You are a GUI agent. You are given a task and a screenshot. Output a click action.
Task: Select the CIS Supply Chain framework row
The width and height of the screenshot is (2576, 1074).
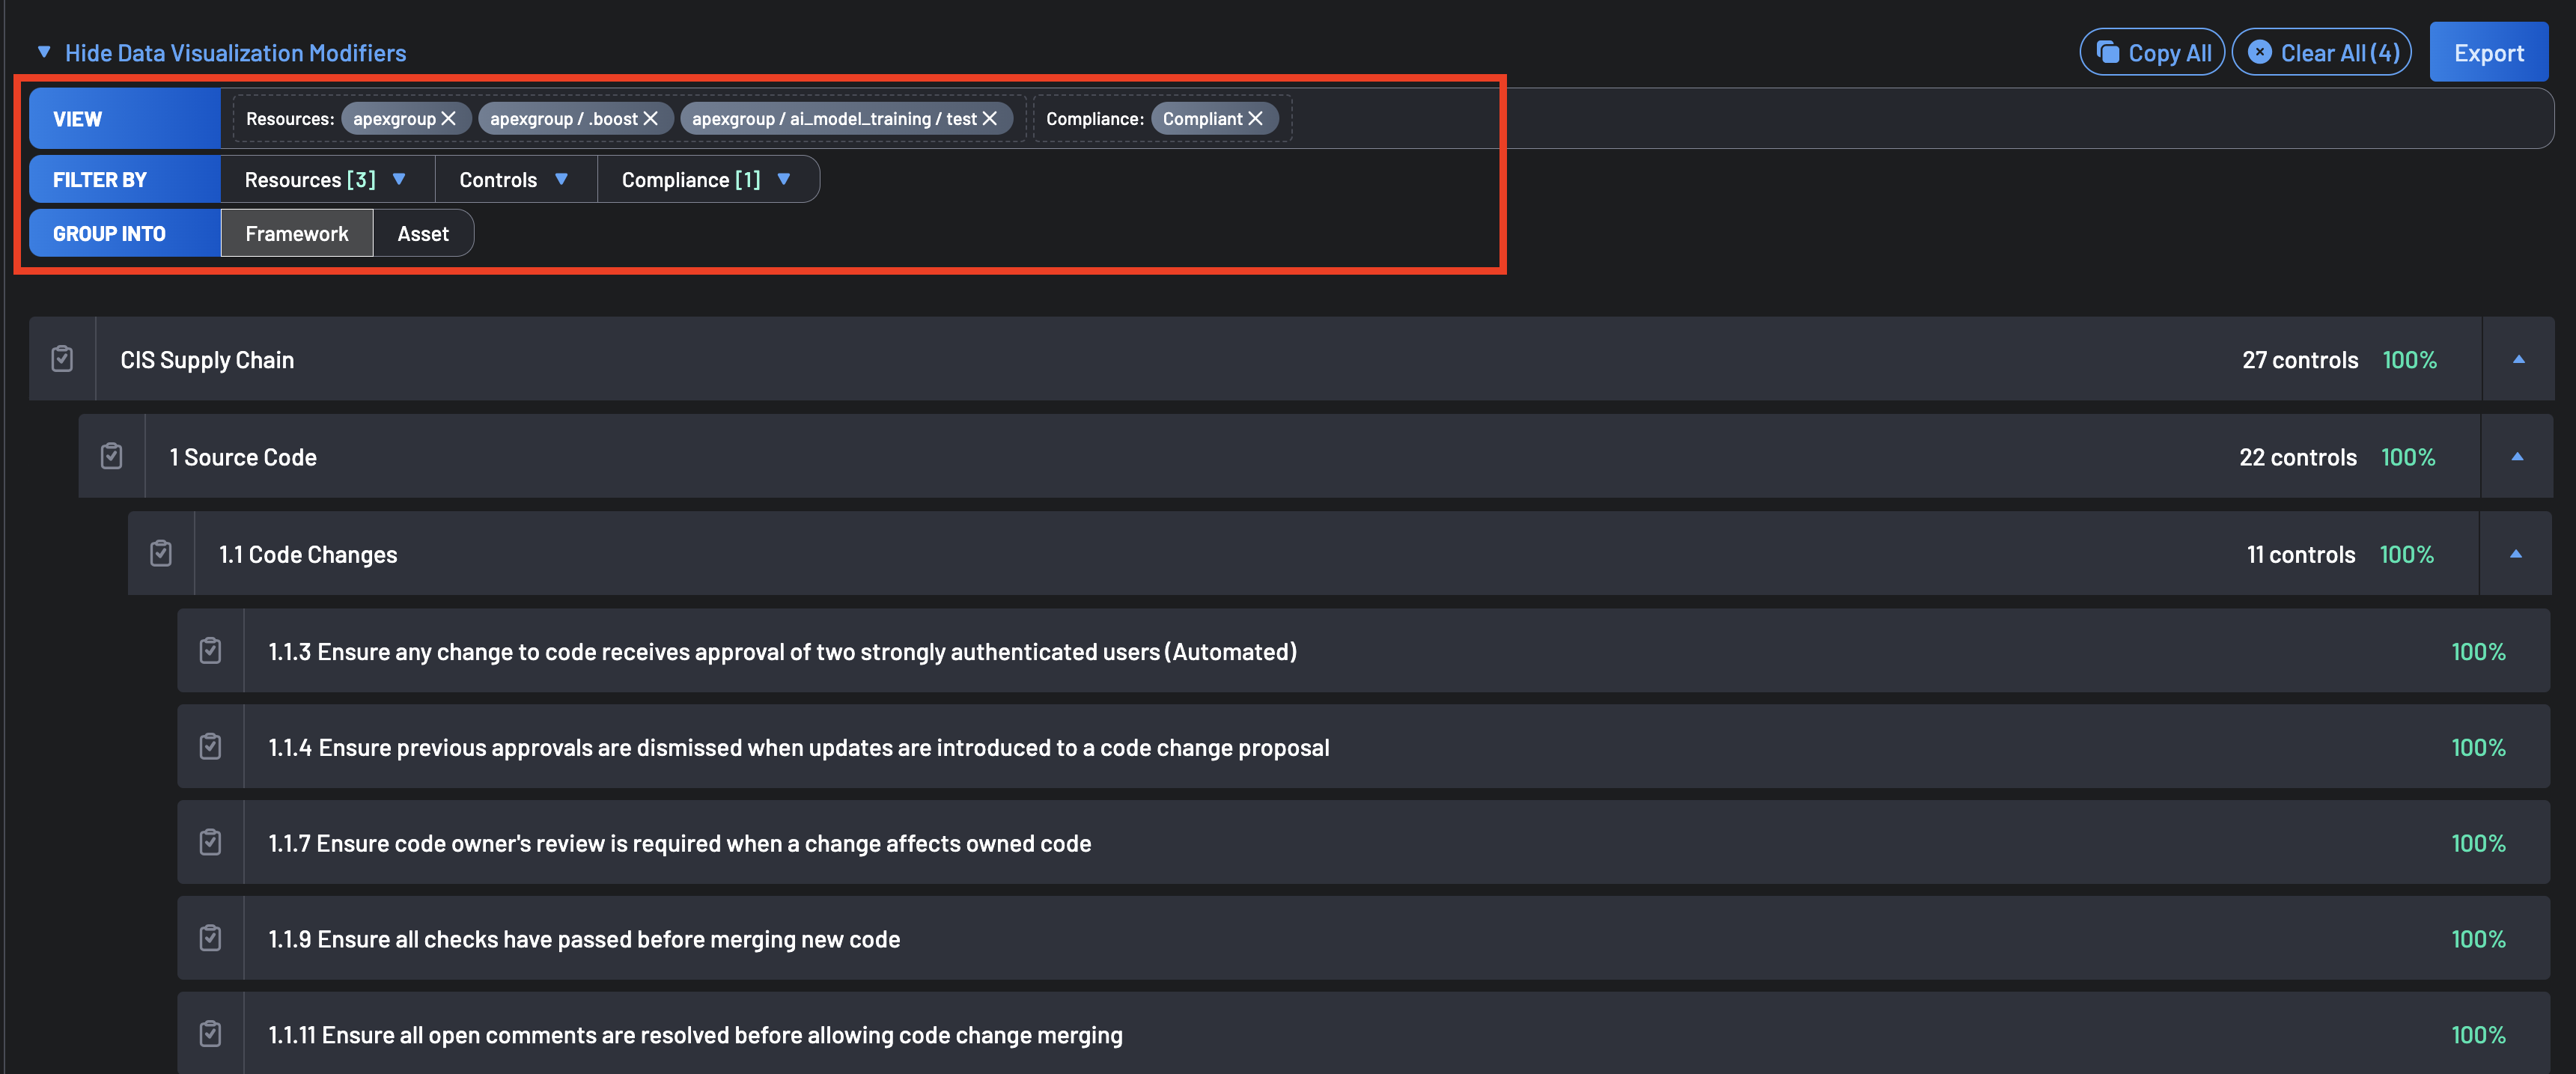(x=1291, y=359)
